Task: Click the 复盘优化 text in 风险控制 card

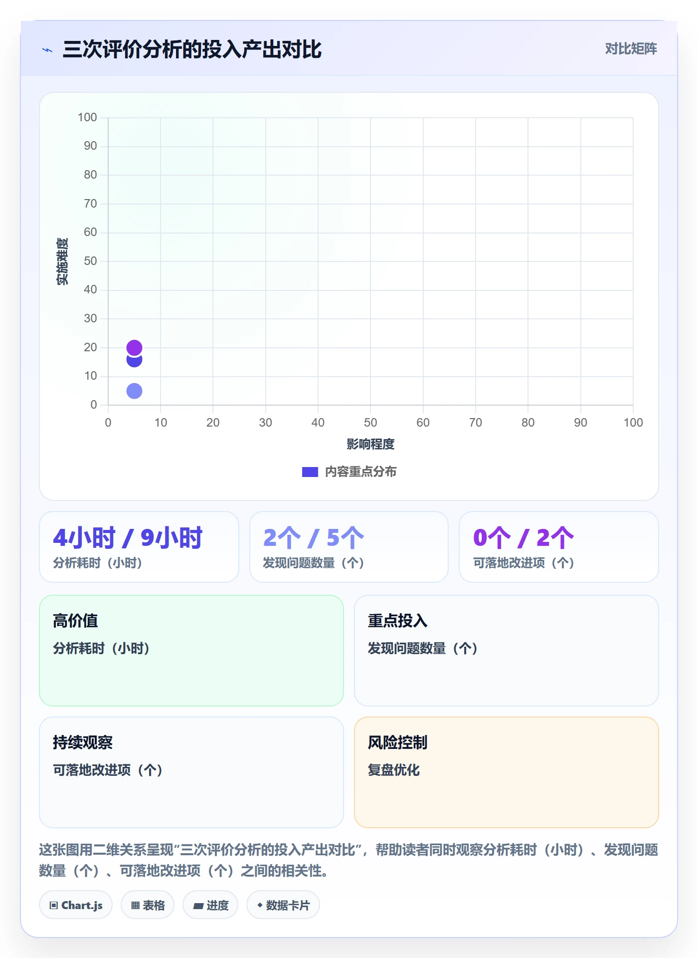Action: (x=394, y=770)
